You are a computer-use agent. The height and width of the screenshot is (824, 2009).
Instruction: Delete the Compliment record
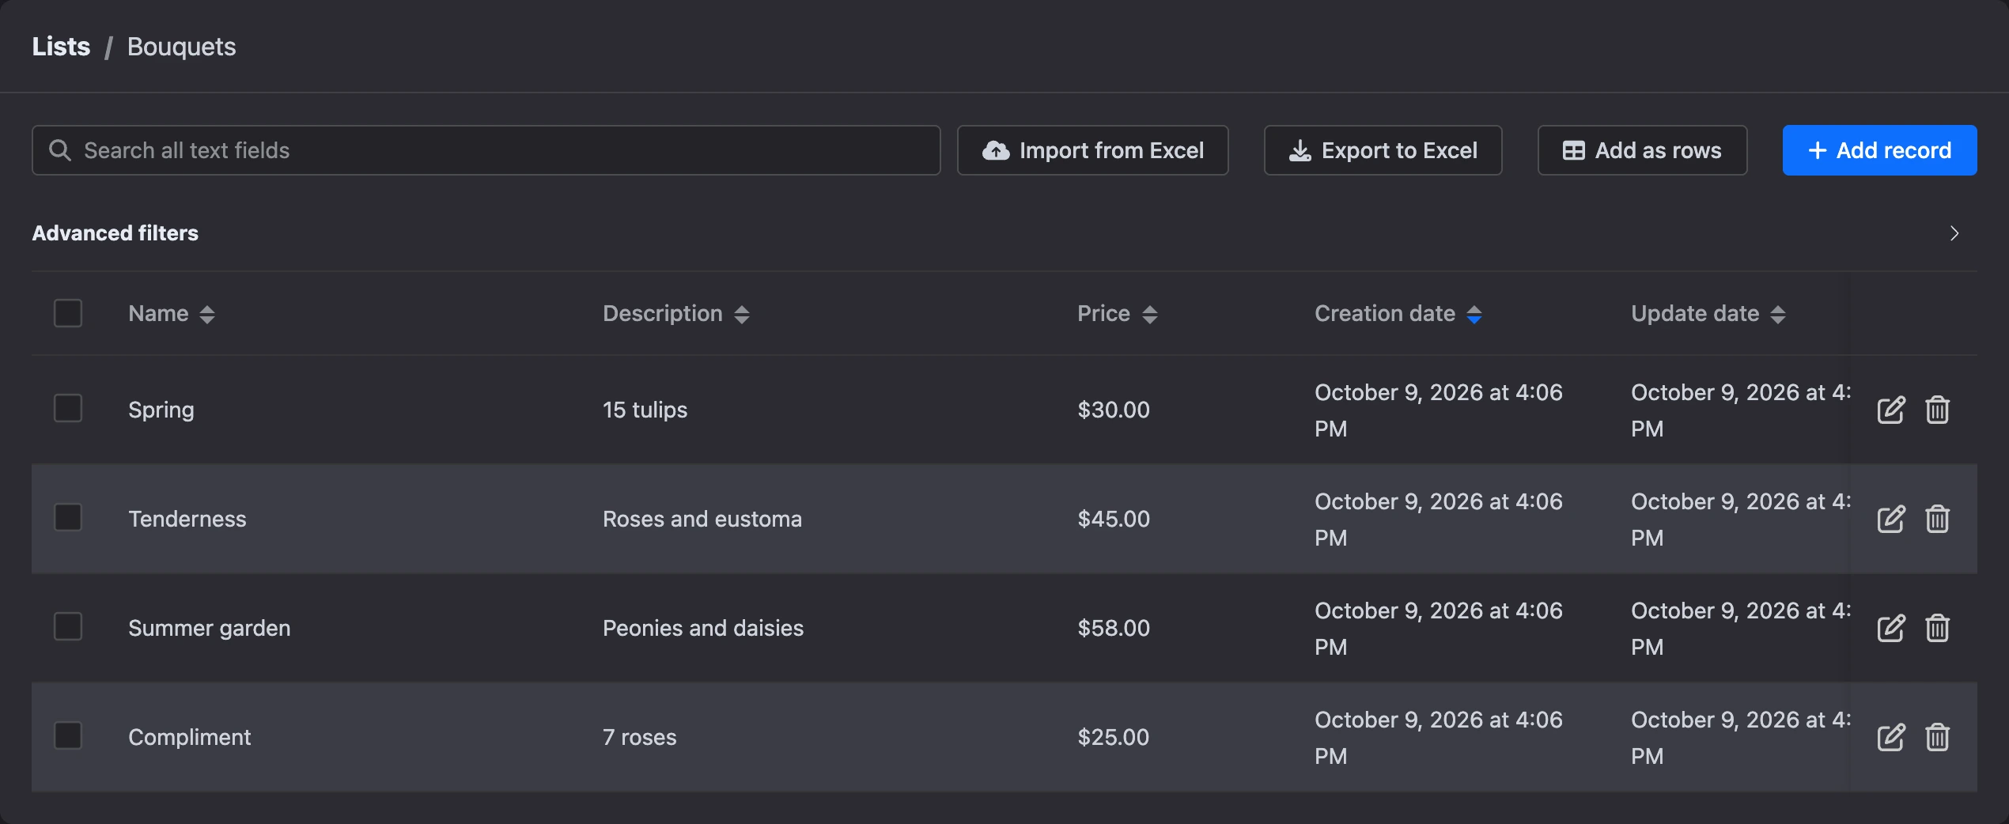1937,737
